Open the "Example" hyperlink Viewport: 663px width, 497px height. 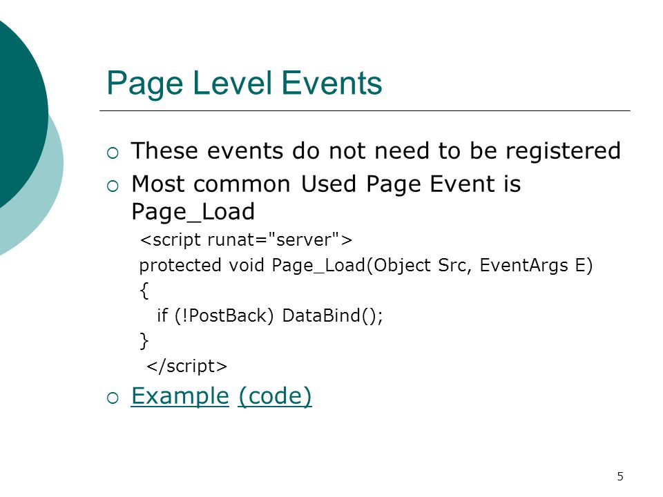tap(180, 396)
